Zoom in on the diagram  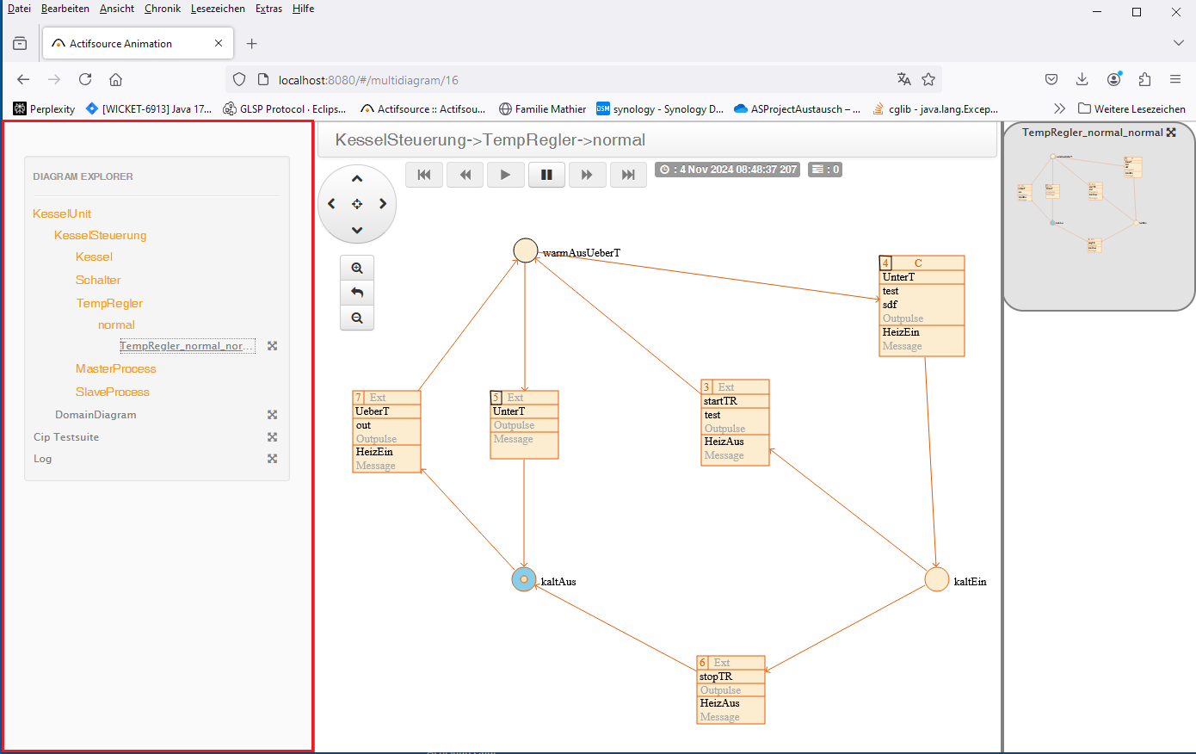[x=357, y=269]
